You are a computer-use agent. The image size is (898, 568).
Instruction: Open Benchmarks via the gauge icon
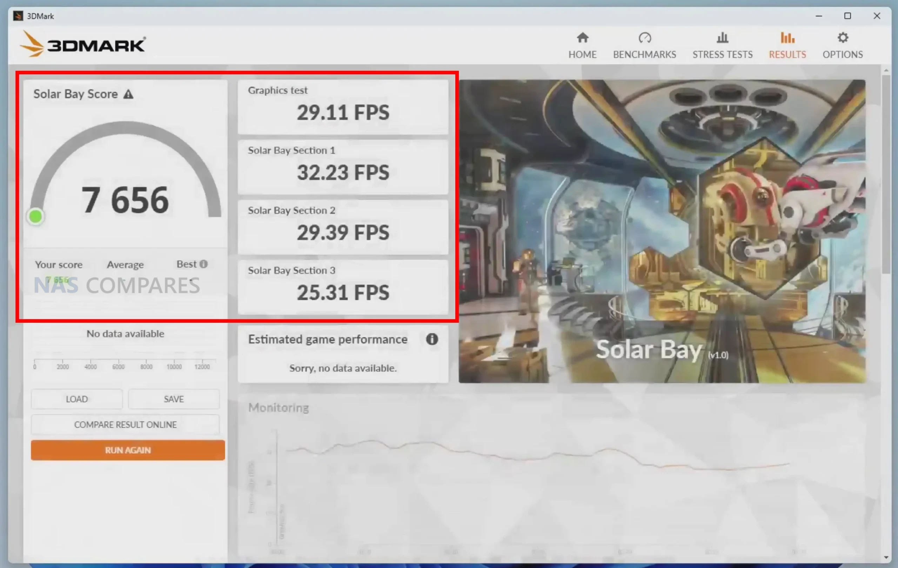[x=644, y=38]
